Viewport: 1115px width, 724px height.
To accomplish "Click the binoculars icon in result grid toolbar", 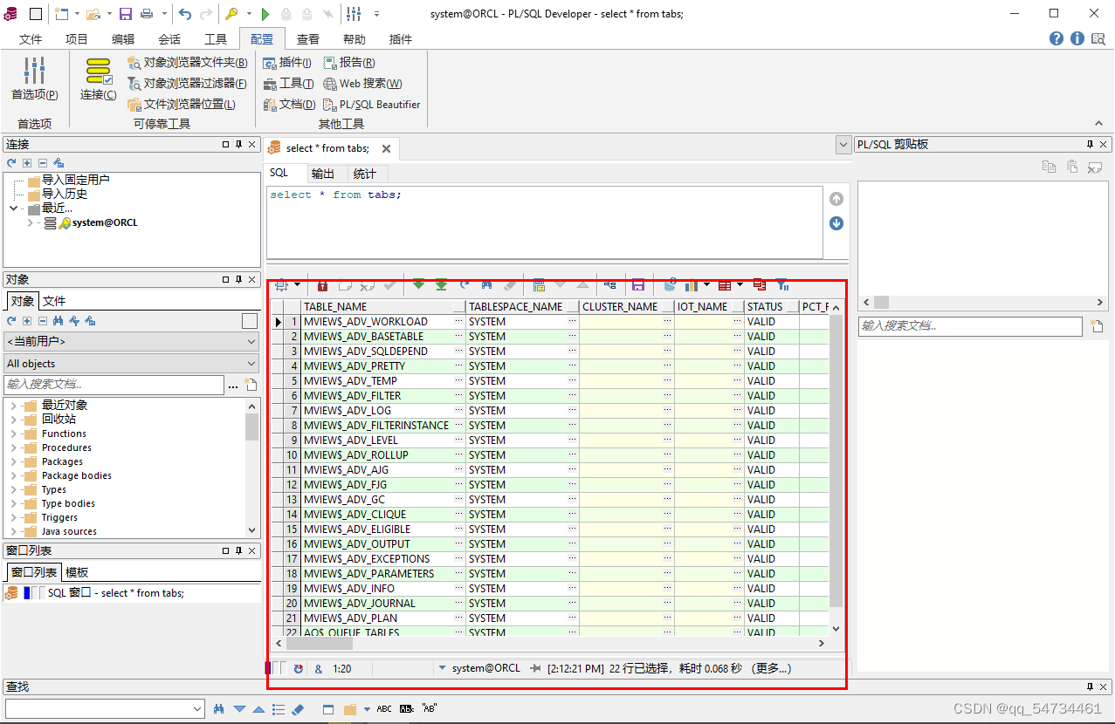I will click(x=487, y=285).
